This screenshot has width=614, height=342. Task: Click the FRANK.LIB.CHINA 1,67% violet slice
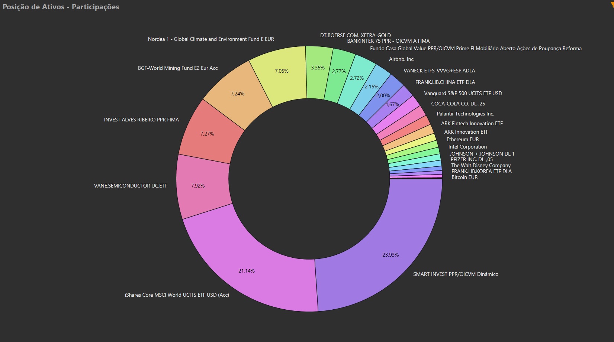point(392,105)
